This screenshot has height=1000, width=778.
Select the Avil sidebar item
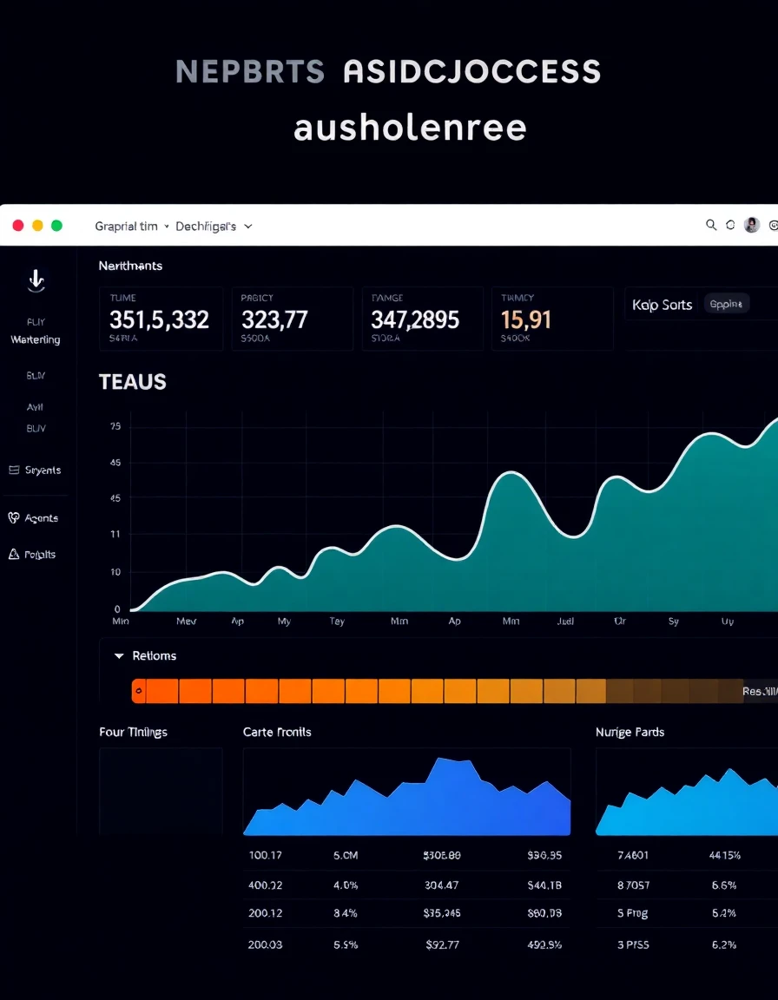click(35, 407)
